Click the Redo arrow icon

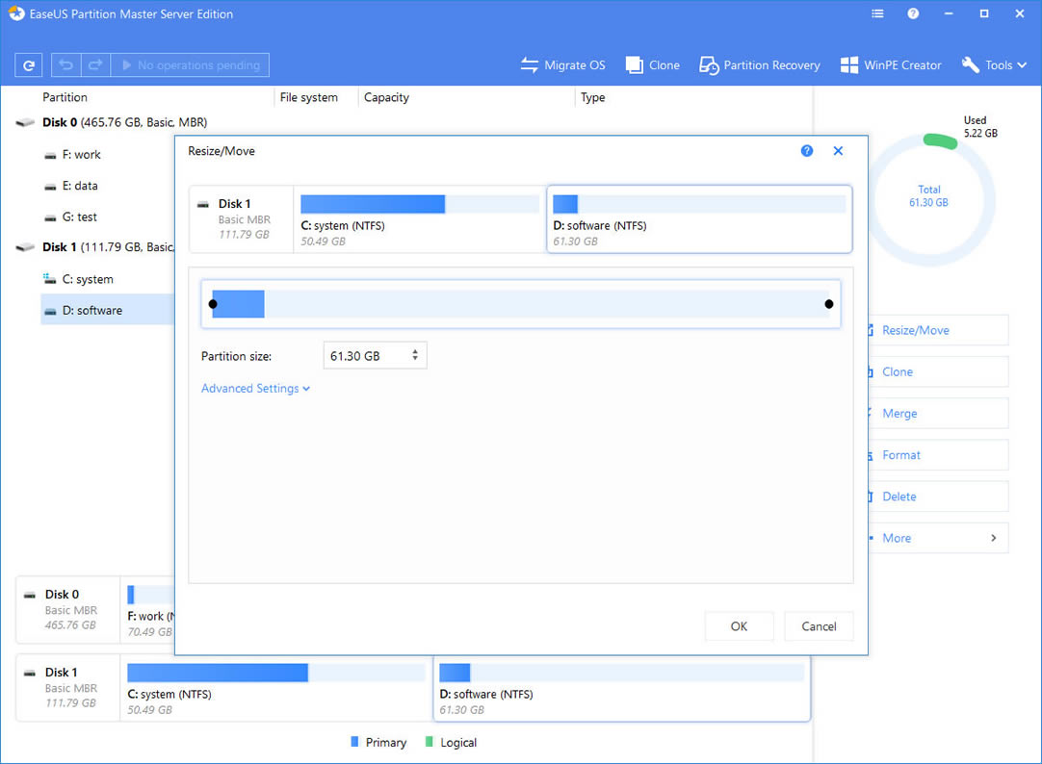tap(95, 65)
